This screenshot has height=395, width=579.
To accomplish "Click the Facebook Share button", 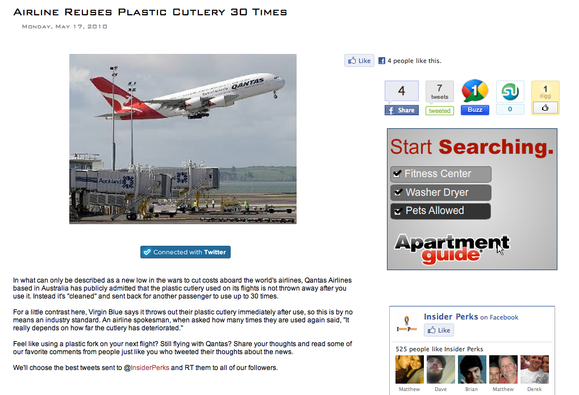I will coord(402,110).
